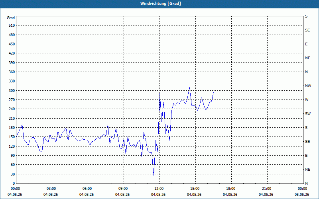Click the 120 value on the y-axis
319x199 pixels.
[x=12, y=146]
